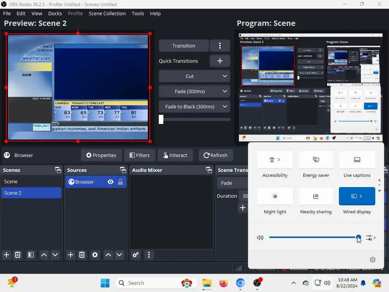Move source down arrow in Sources dock
The height and width of the screenshot is (292, 389).
click(x=119, y=255)
